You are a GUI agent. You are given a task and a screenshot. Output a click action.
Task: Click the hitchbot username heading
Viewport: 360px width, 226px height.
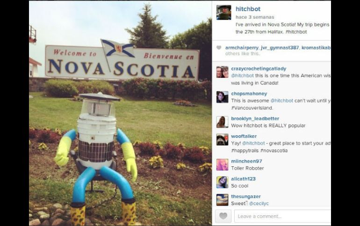[x=248, y=9]
